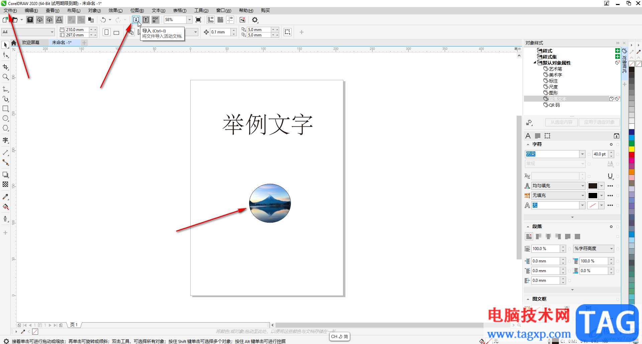The height and width of the screenshot is (344, 642).
Task: Open the 位图(B) menu
Action: 137,11
